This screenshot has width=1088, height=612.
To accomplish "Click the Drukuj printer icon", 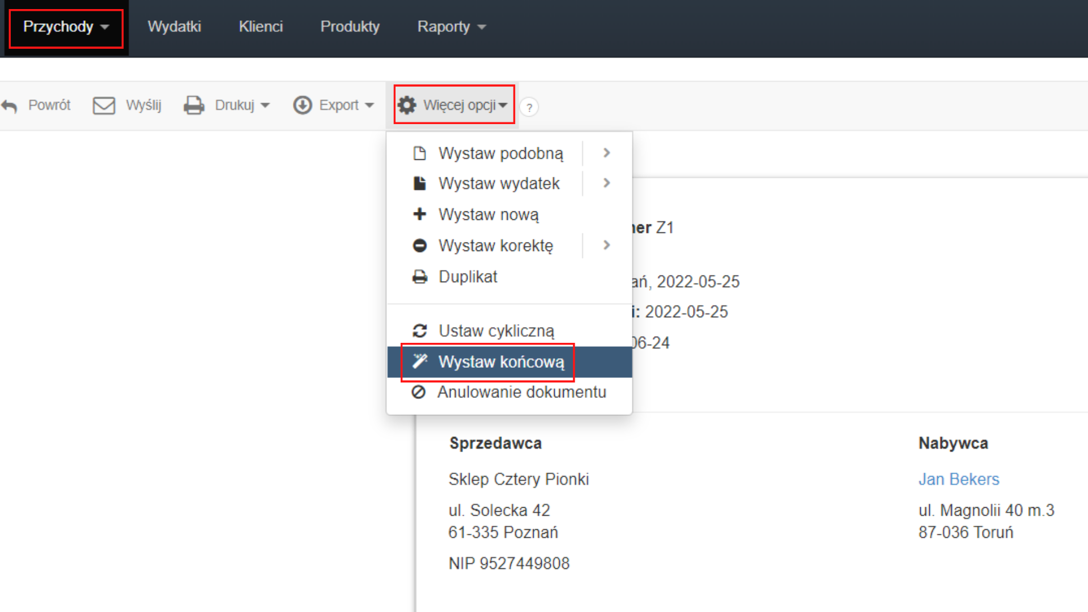I will [194, 105].
